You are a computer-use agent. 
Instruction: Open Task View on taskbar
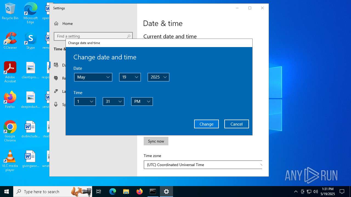click(x=99, y=192)
